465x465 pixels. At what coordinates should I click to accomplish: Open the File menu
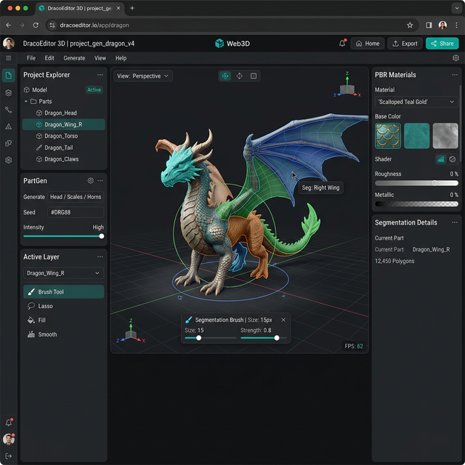click(31, 58)
